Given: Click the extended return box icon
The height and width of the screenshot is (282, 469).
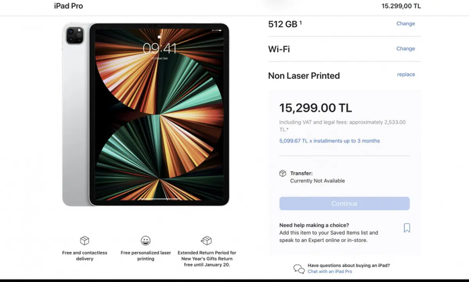Looking at the screenshot, I should (206, 240).
